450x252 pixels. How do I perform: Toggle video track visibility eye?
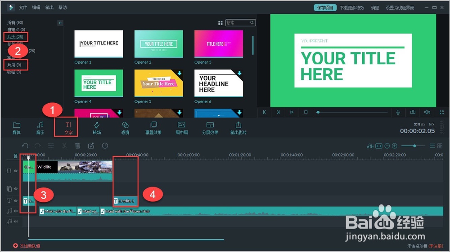(x=16, y=171)
